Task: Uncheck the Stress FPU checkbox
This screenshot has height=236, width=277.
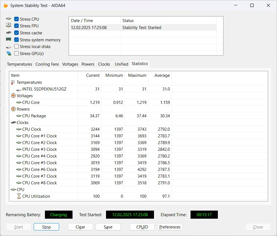Action: pos(16,26)
